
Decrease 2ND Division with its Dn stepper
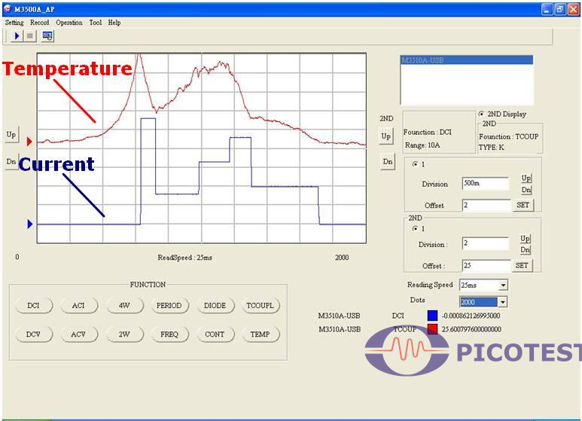point(525,250)
